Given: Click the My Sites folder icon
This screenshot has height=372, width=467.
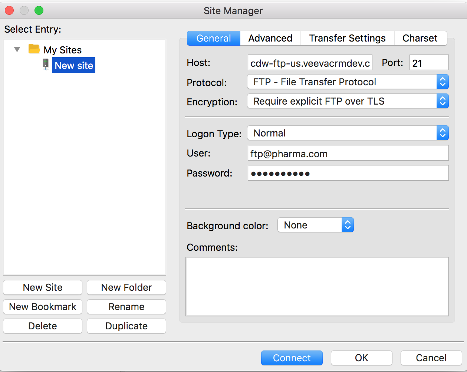Looking at the screenshot, I should 34,49.
